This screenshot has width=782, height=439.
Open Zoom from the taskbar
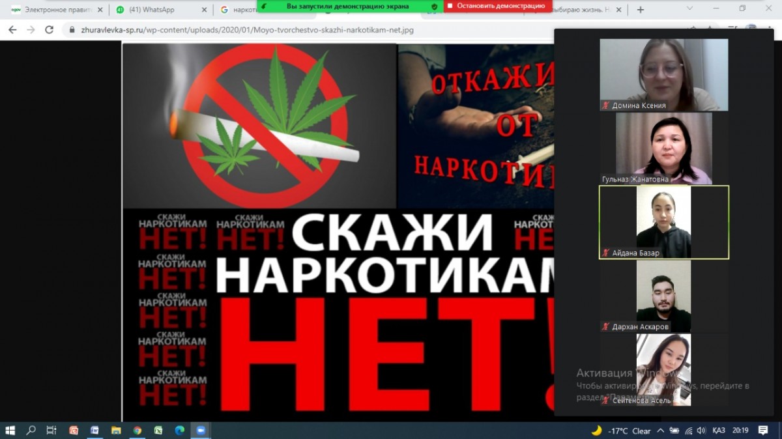point(200,431)
